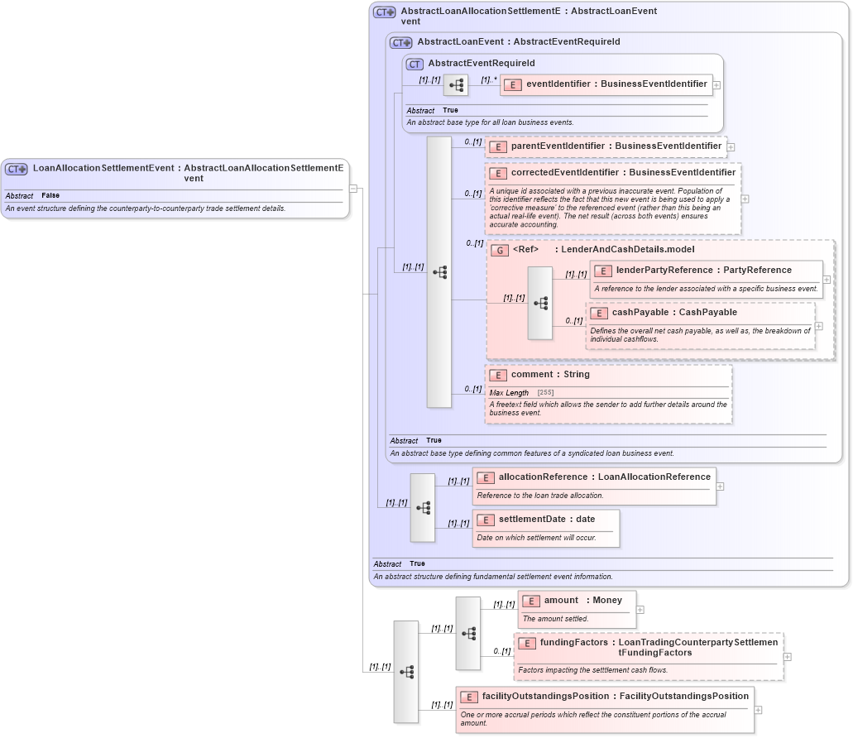Viewport: 853px width, 738px height.
Task: Expand the eventIdentifier element with its plus box
Action: [x=718, y=84]
